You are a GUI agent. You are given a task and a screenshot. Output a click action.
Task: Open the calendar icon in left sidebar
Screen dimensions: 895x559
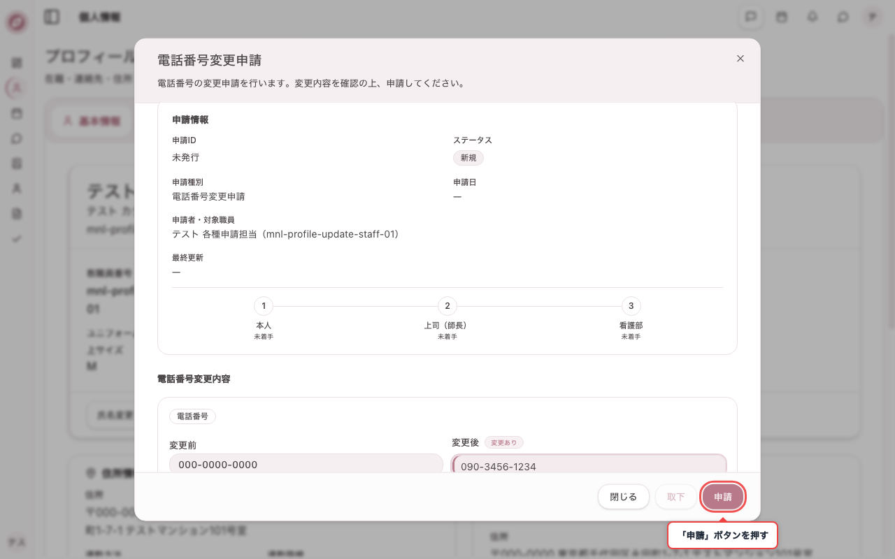(x=17, y=113)
